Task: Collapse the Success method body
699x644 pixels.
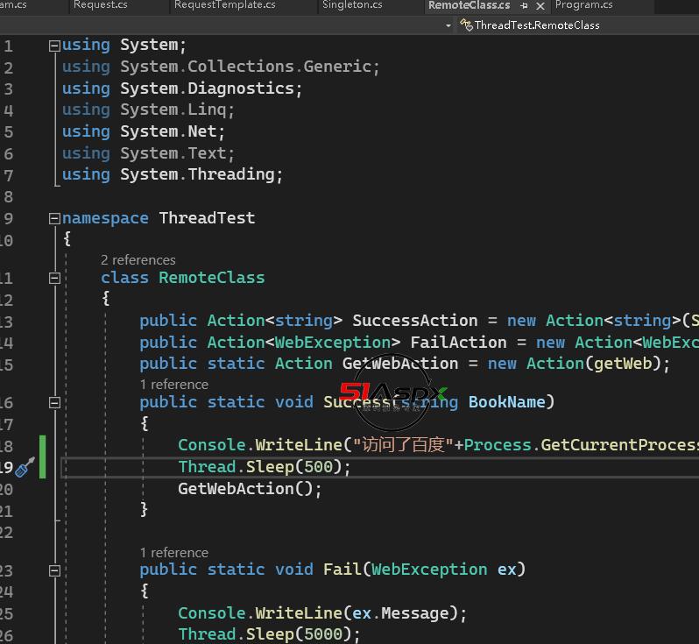Action: (54, 402)
